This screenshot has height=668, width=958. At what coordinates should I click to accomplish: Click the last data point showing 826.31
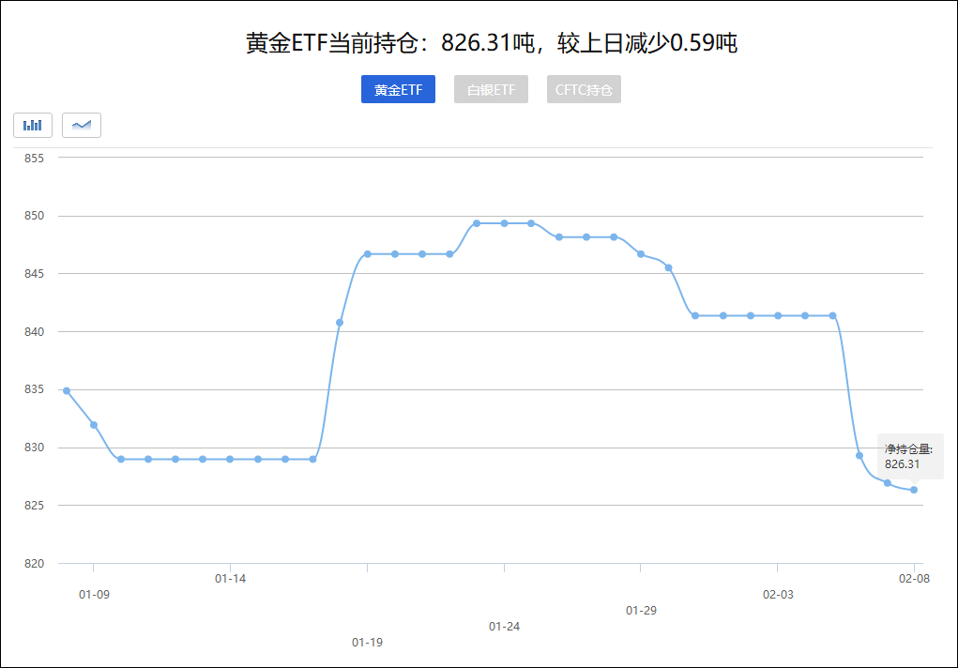pyautogui.click(x=915, y=490)
